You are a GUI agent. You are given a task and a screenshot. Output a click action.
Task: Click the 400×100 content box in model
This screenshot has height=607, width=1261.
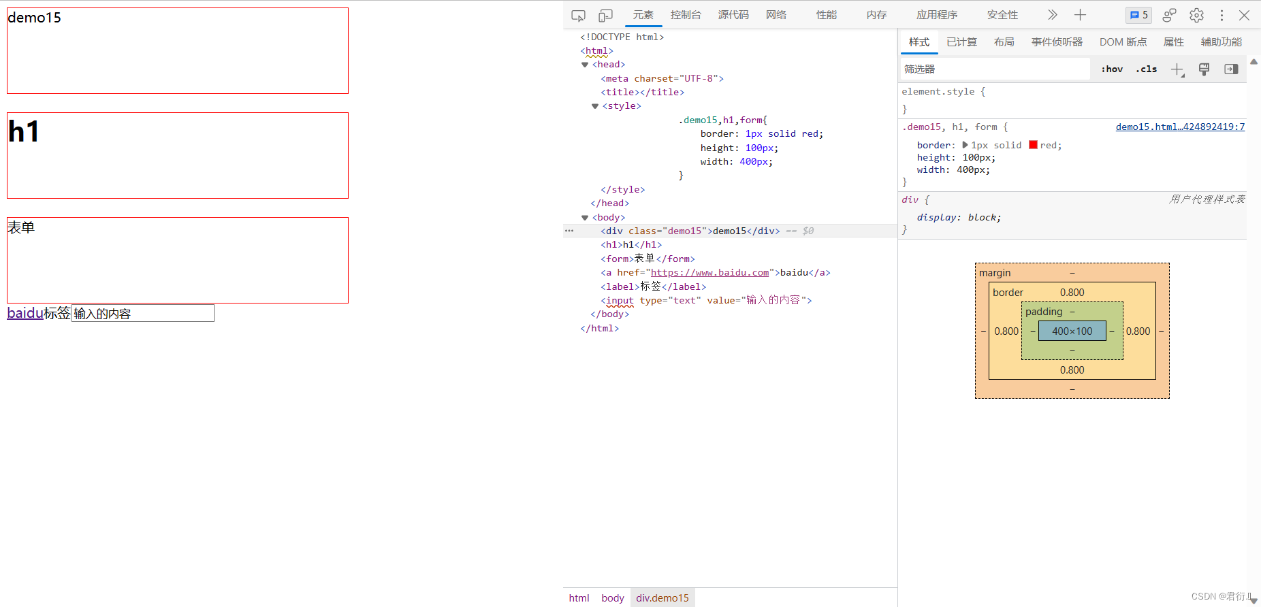[1072, 331]
